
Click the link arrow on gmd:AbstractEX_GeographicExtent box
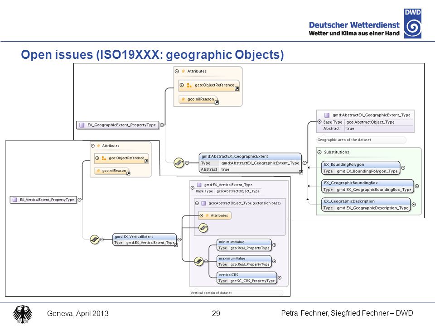[301, 173]
